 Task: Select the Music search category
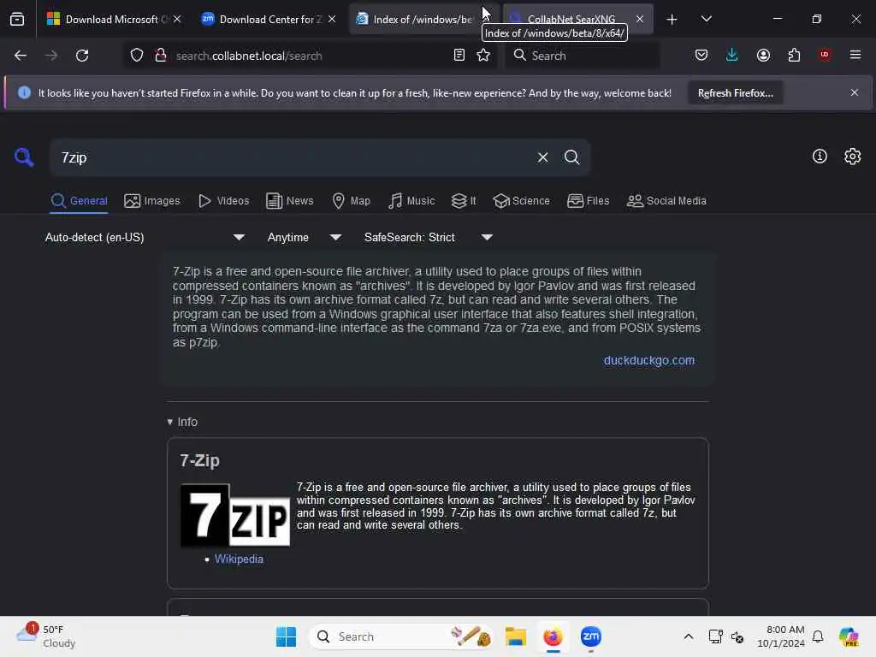(411, 201)
